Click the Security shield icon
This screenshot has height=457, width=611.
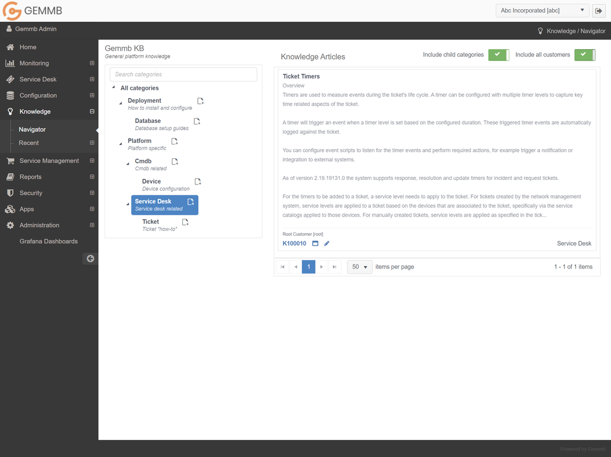(x=10, y=193)
